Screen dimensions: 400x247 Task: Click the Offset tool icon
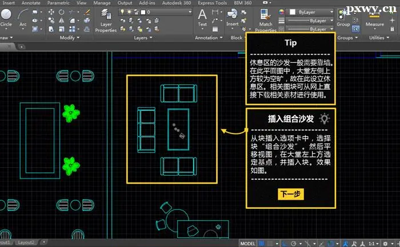coord(87,29)
